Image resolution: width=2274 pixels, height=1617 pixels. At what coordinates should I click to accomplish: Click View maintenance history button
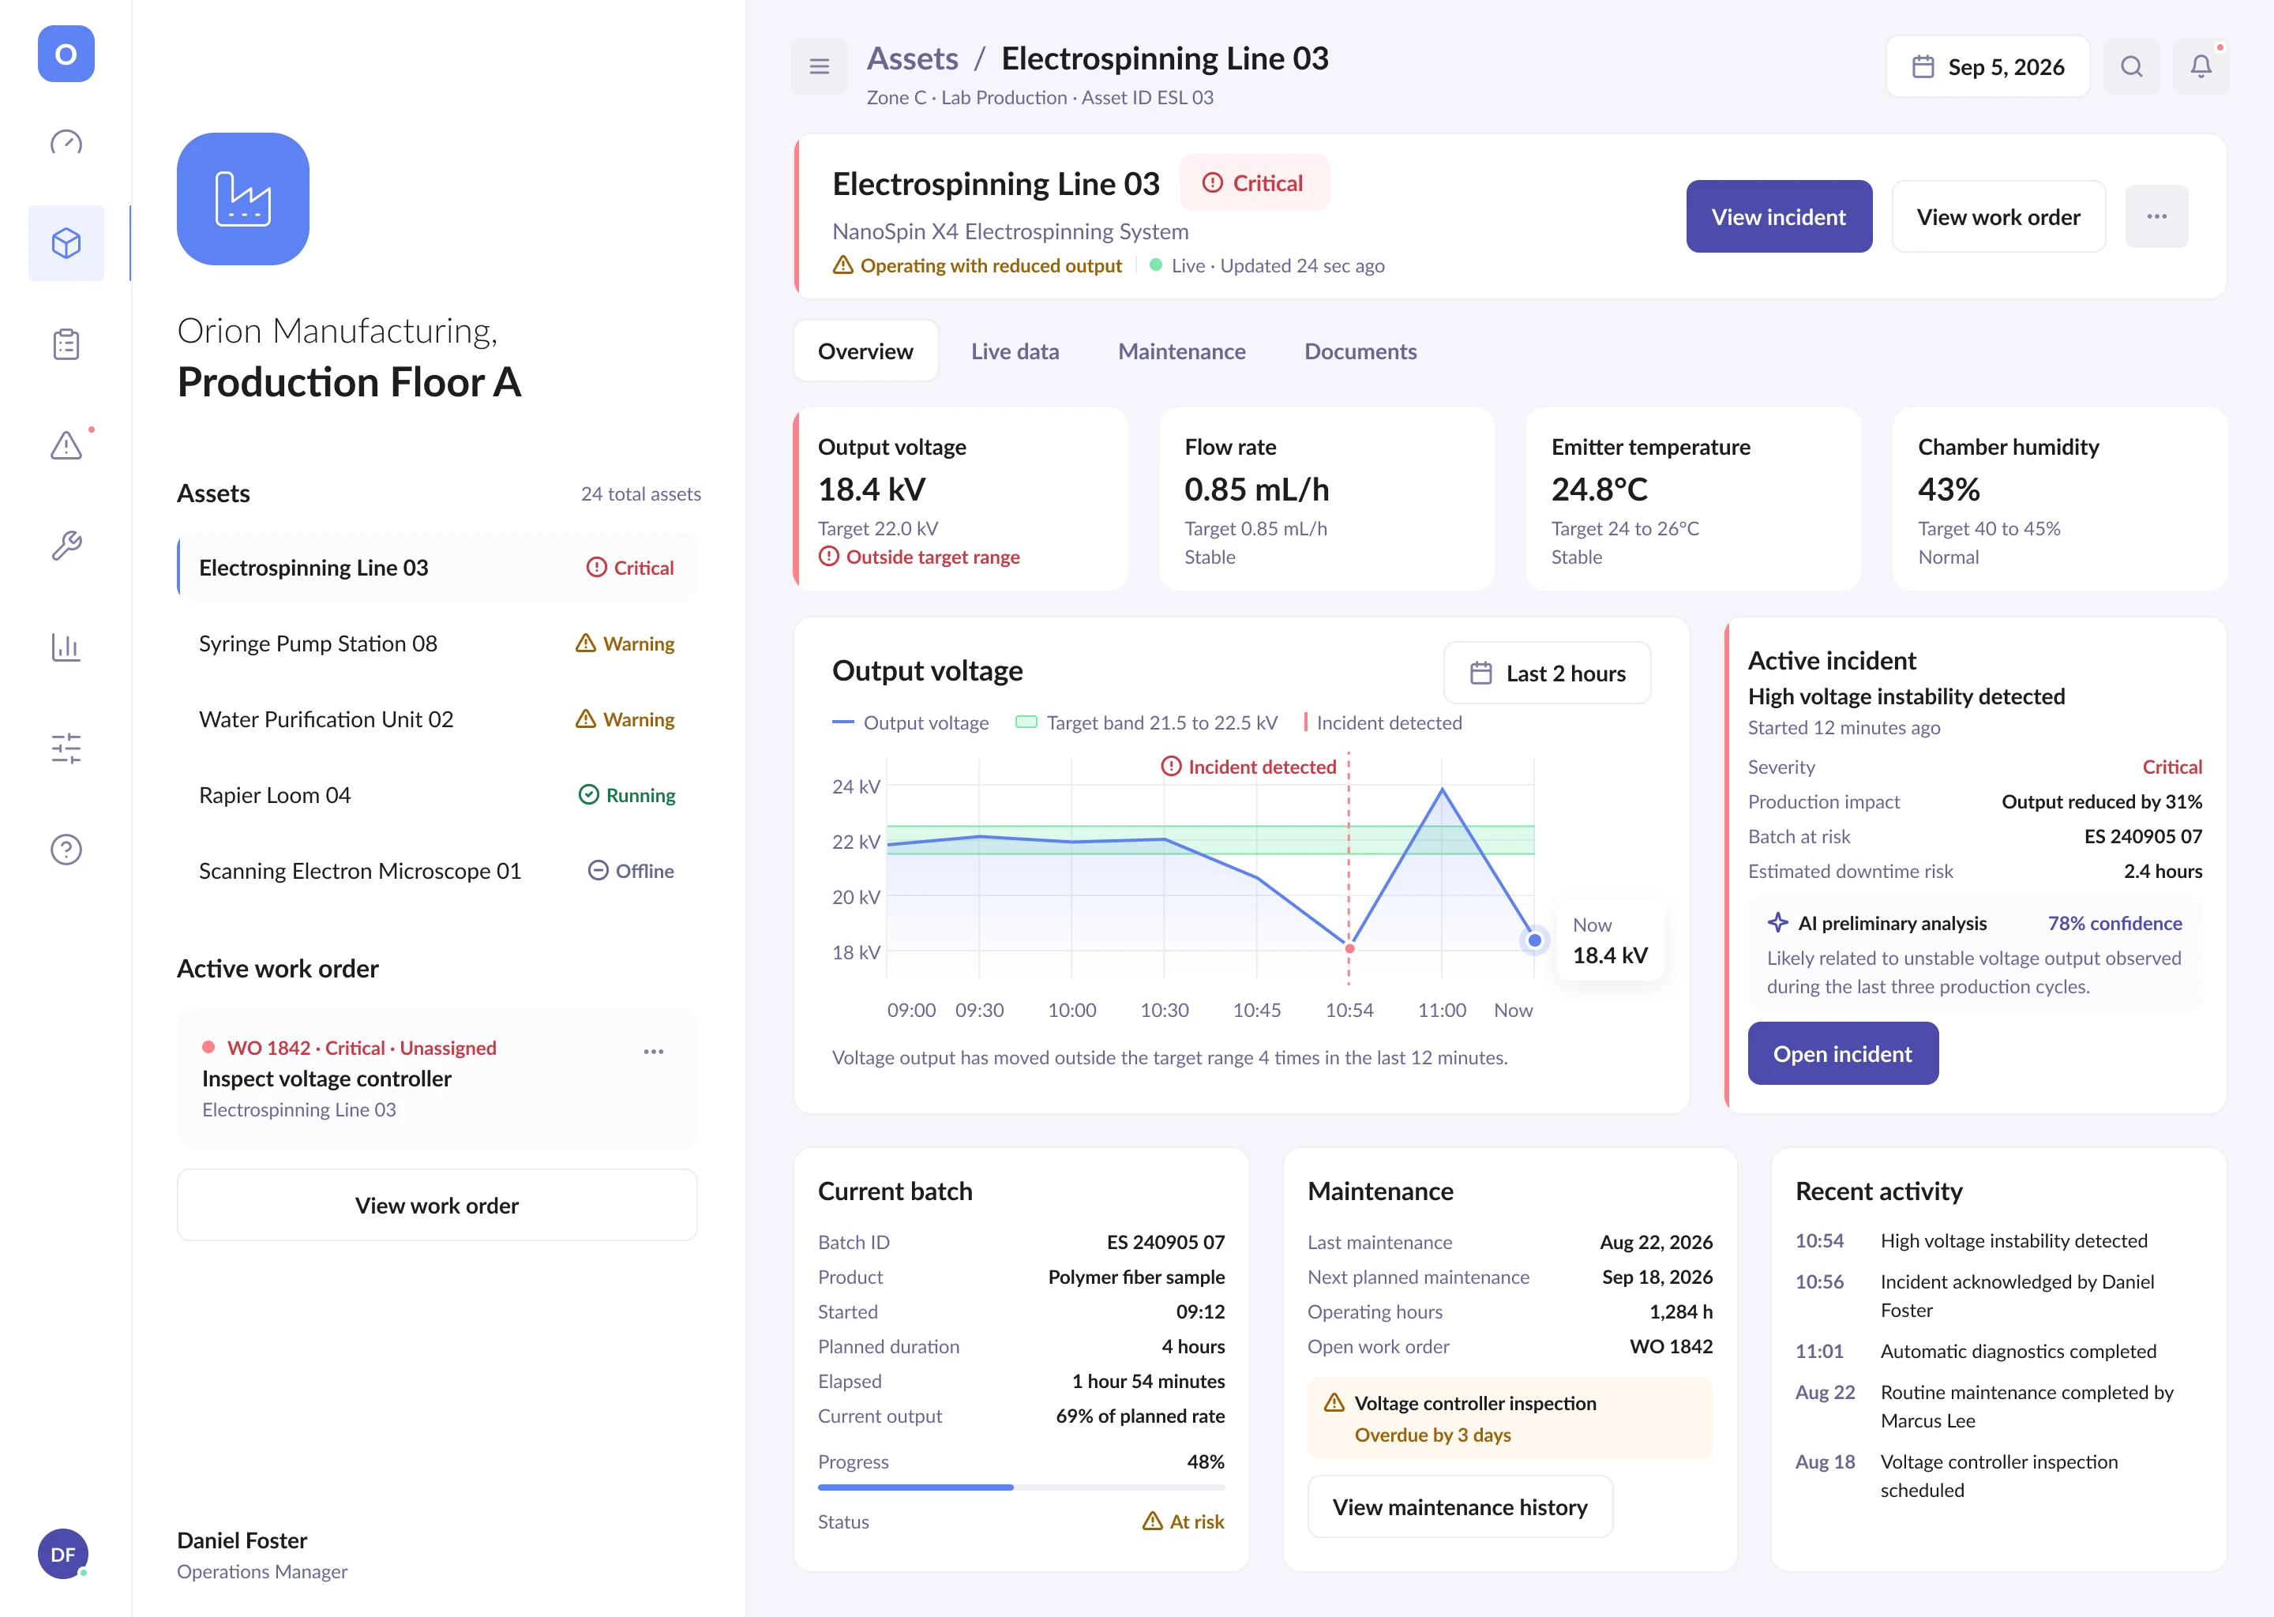(1460, 1506)
